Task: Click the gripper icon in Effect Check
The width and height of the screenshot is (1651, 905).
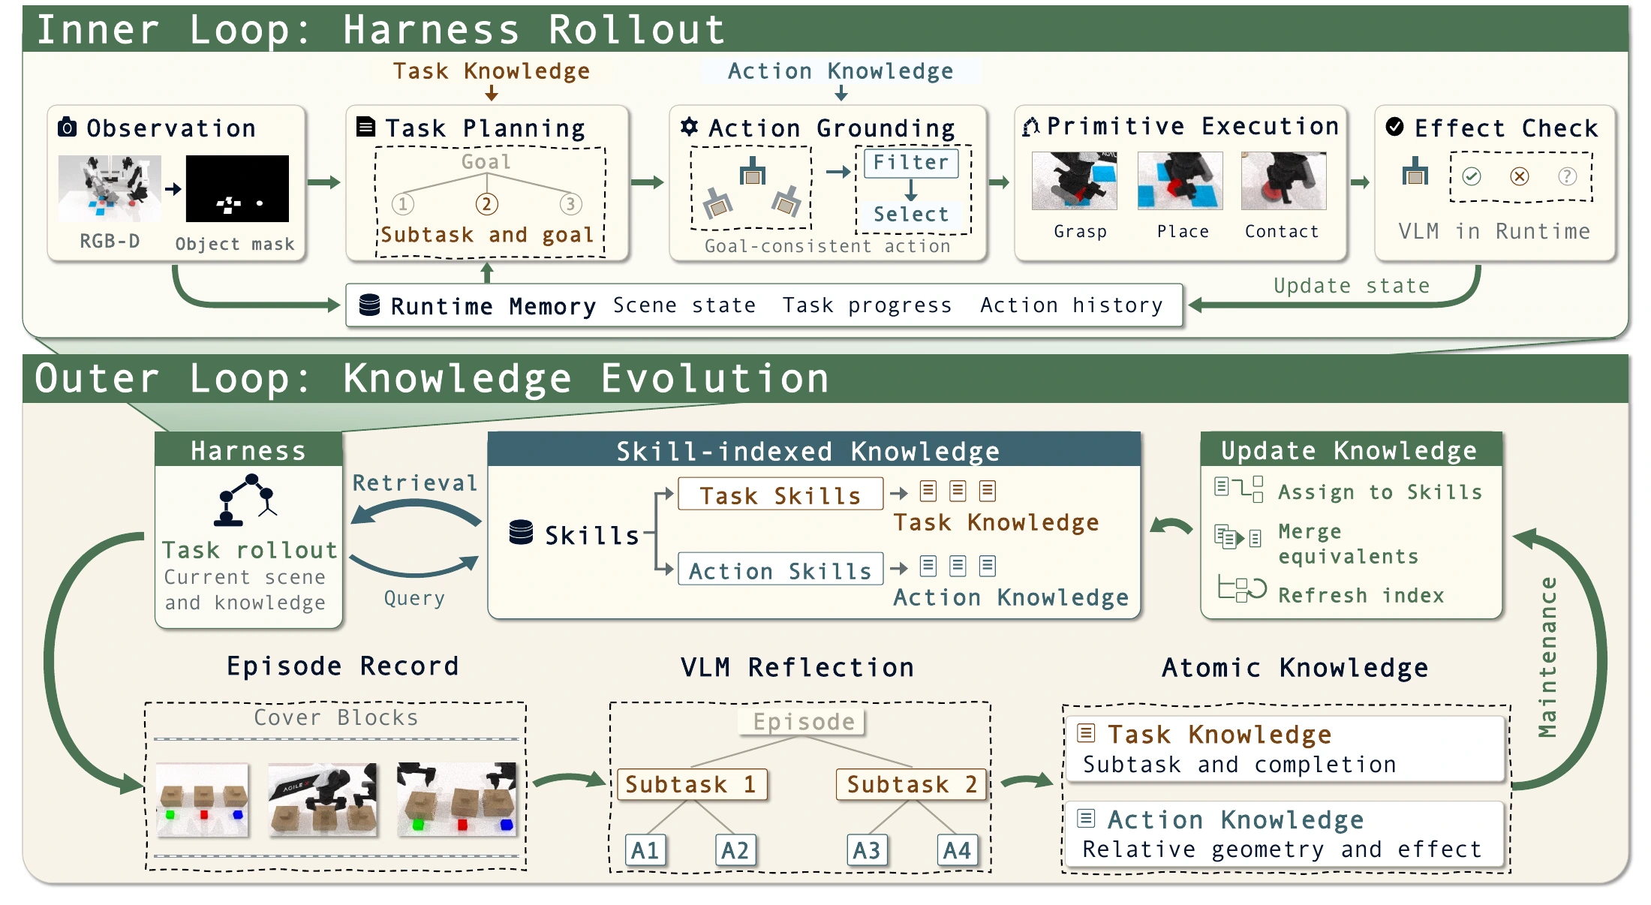Action: 1415,171
